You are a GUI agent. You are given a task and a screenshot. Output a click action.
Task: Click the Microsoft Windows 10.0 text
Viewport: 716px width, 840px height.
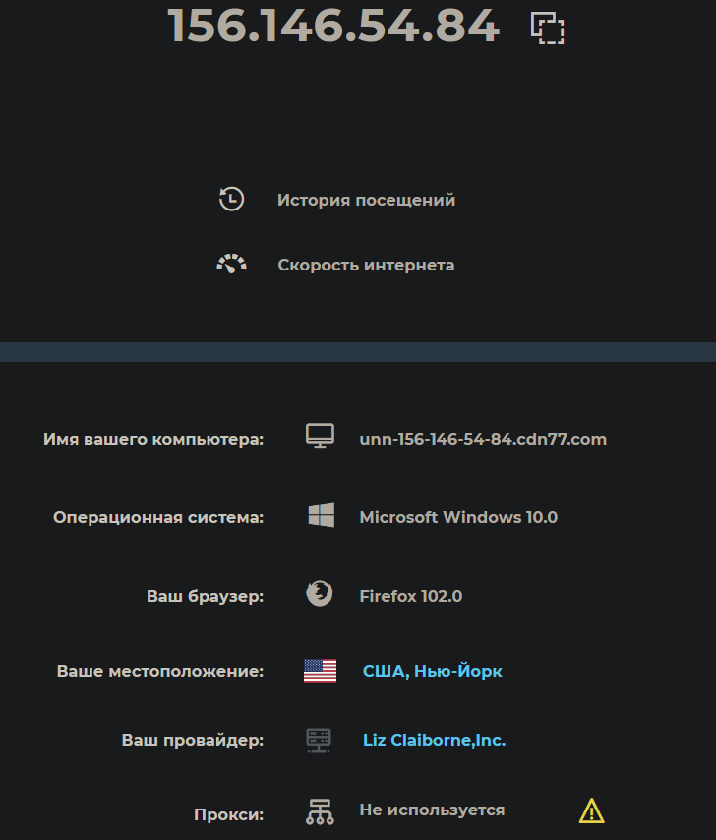(x=458, y=517)
